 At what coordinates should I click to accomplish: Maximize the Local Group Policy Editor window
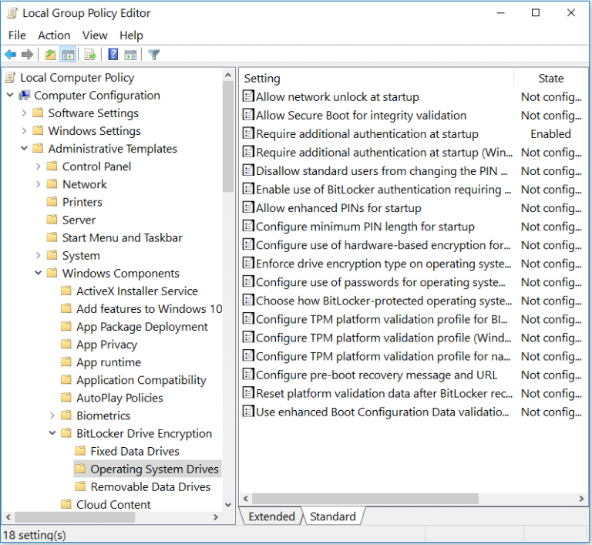tap(536, 13)
